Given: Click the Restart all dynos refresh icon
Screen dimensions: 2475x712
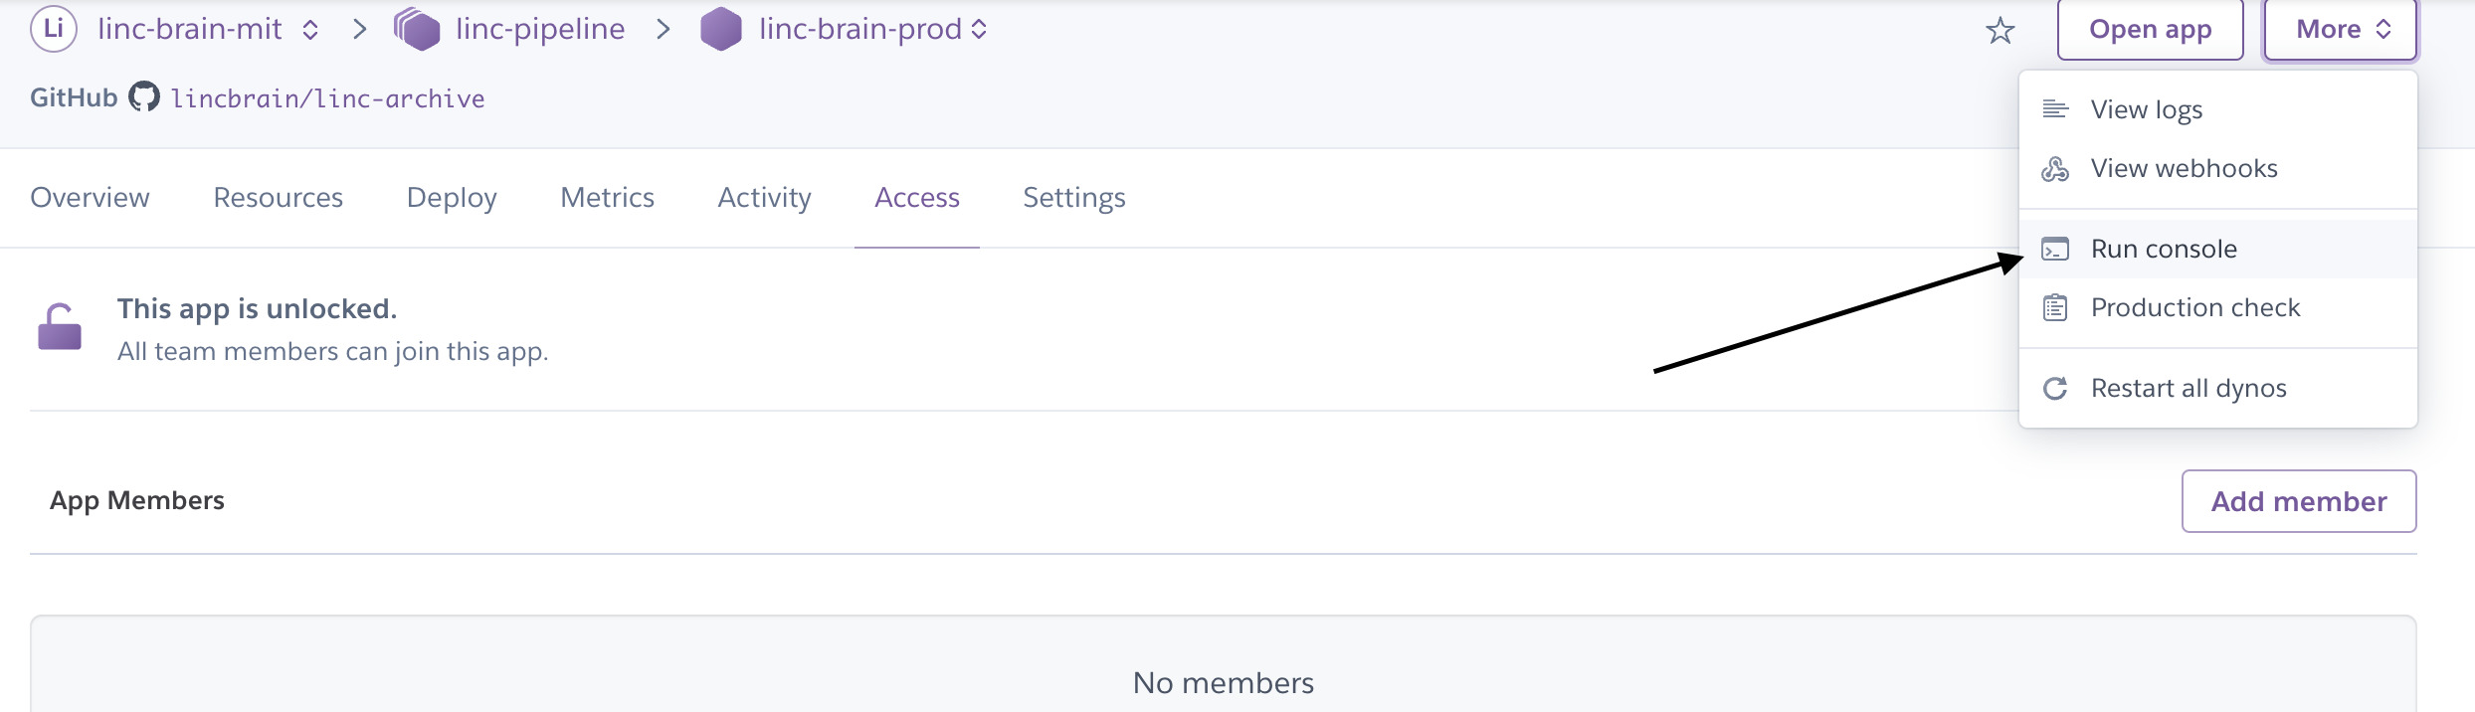Looking at the screenshot, I should pos(2053,388).
